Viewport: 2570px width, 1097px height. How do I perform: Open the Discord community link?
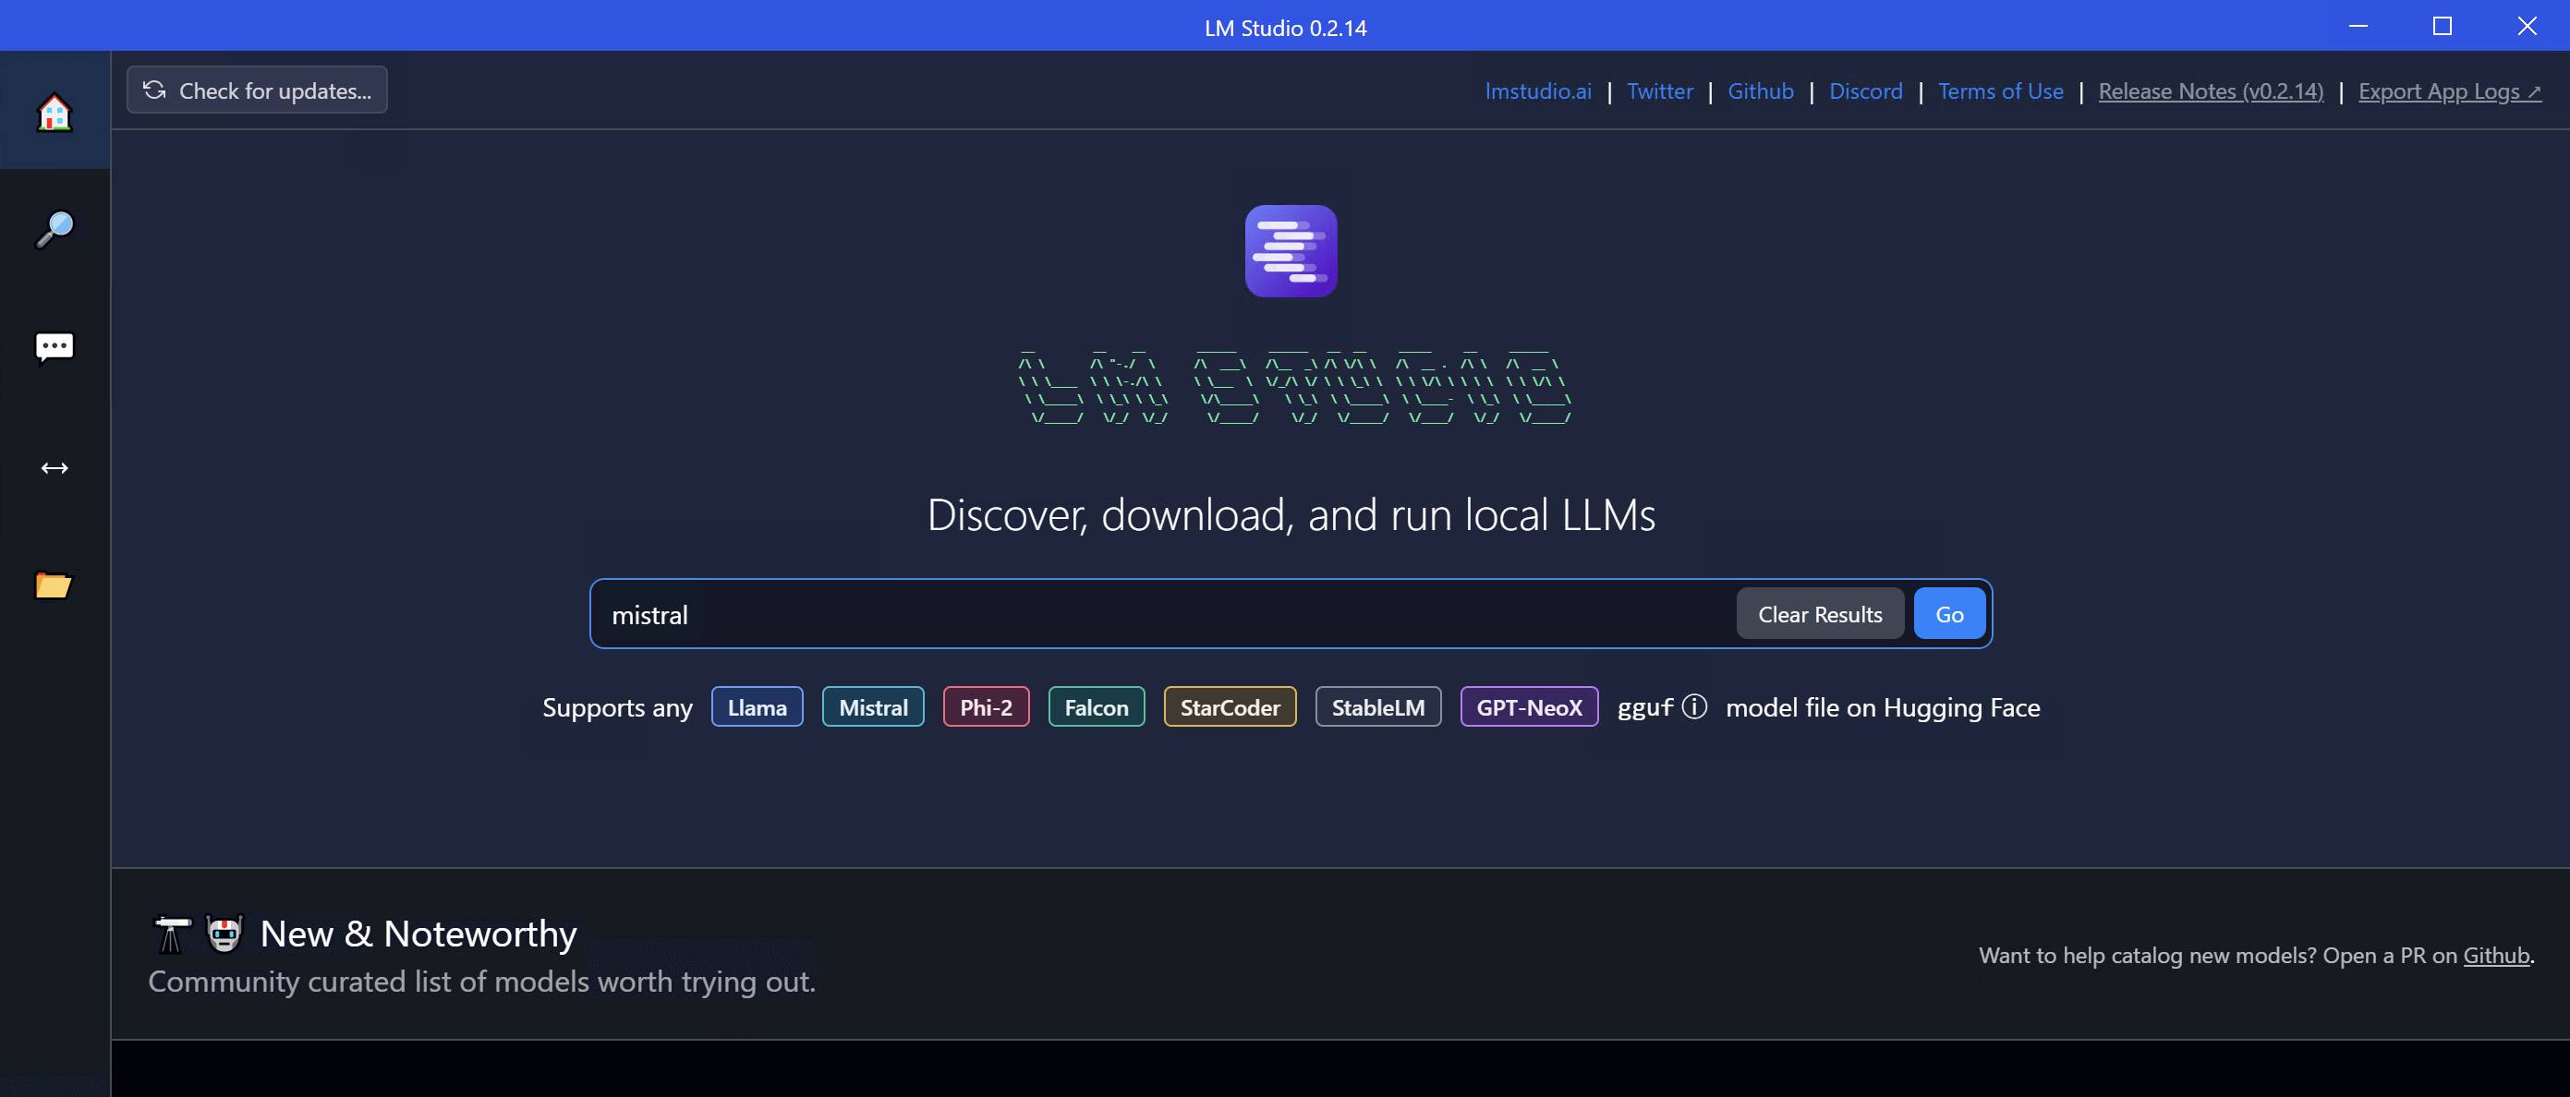[x=1864, y=90]
